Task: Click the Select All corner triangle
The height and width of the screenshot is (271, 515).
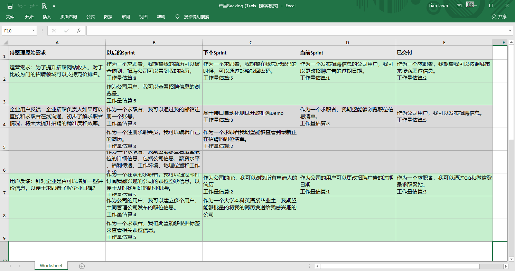Action: [x=5, y=42]
